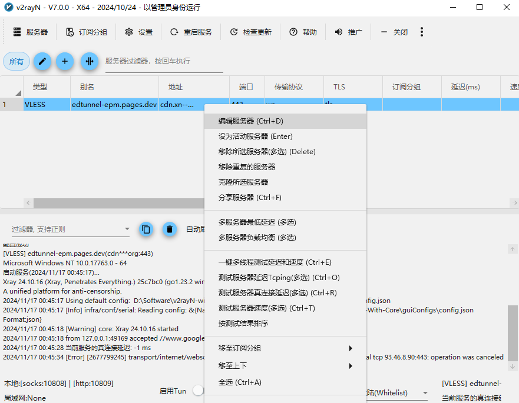
Task: Click log scroll down arrow
Action: click(x=513, y=367)
